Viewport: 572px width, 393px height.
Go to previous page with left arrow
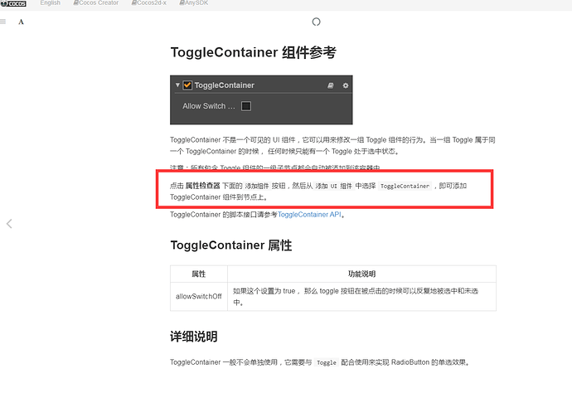click(9, 224)
